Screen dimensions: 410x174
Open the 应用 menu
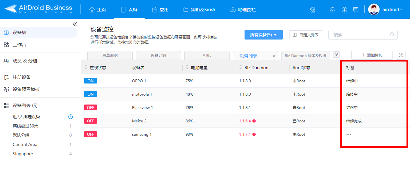click(x=160, y=10)
